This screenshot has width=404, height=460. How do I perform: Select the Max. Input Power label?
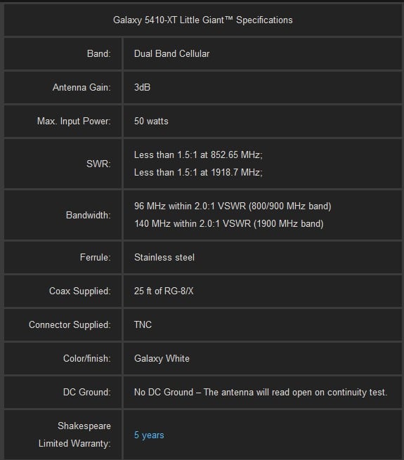pyautogui.click(x=74, y=121)
